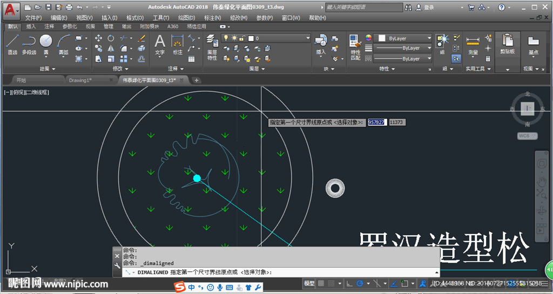The width and height of the screenshot is (553, 294).
Task: Open the Clipboard (剪贴板) panel
Action: click(x=508, y=45)
